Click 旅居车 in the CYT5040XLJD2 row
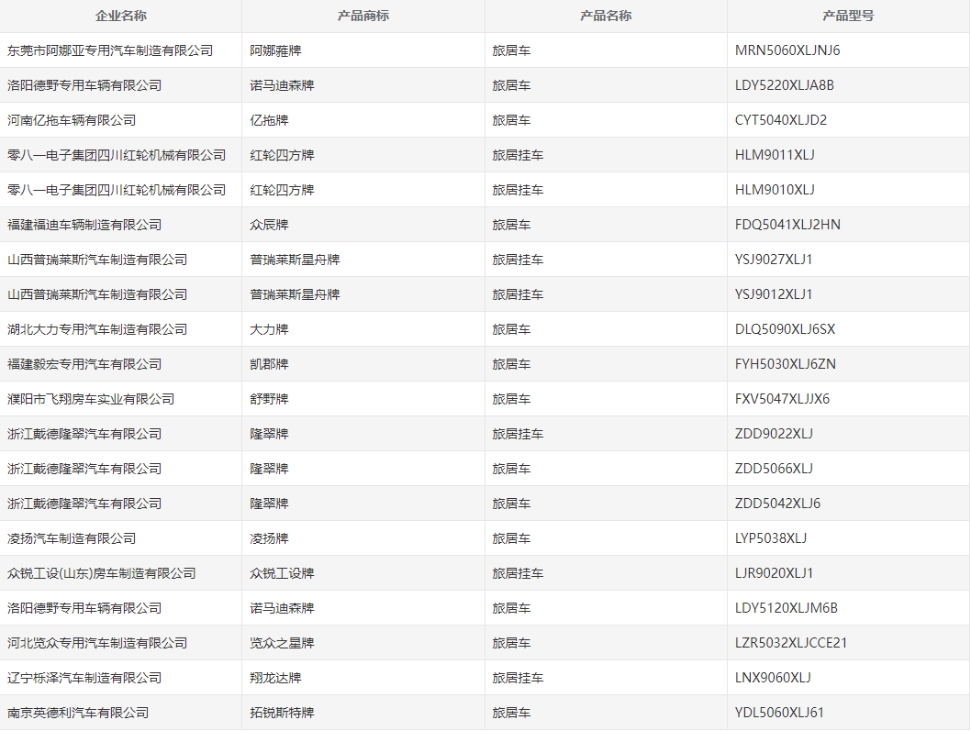971x731 pixels. 511,120
